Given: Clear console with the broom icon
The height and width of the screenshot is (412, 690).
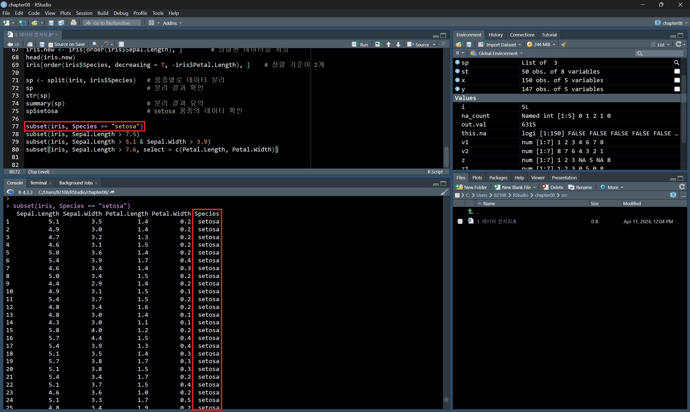Looking at the screenshot, I should click(444, 192).
